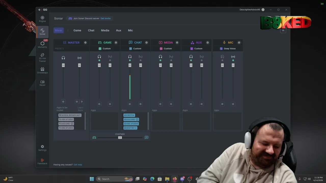Click the chat icon on ChatMix
The width and height of the screenshot is (326, 183).
click(x=146, y=138)
